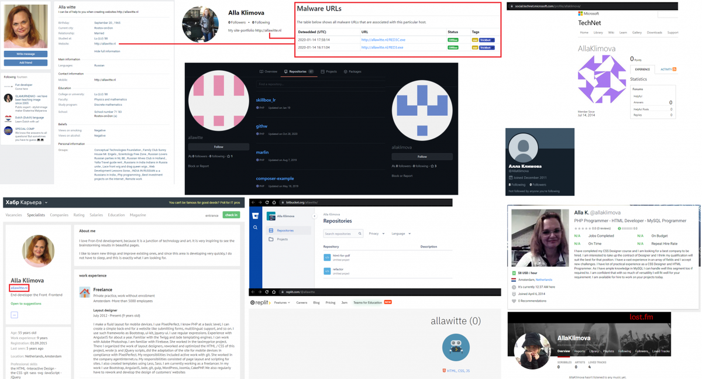Click the Replit logo
702x379 pixels.
coord(261,303)
